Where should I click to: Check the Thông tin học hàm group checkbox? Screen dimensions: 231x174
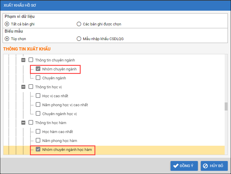31,123
